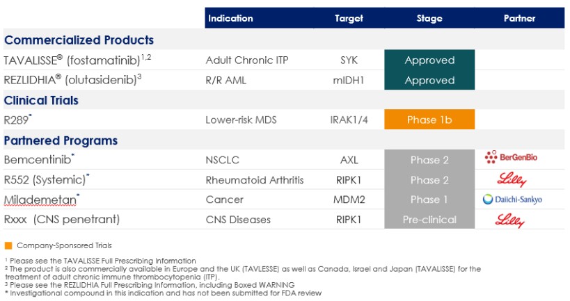This screenshot has height=301, width=570.
Task: Click the Lilly logo in the Rxxx row
Action: 512,220
